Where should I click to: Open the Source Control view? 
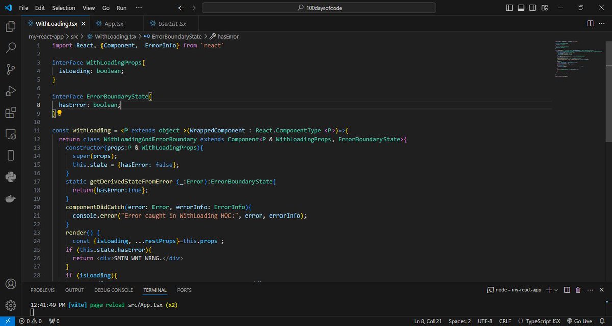tap(10, 69)
